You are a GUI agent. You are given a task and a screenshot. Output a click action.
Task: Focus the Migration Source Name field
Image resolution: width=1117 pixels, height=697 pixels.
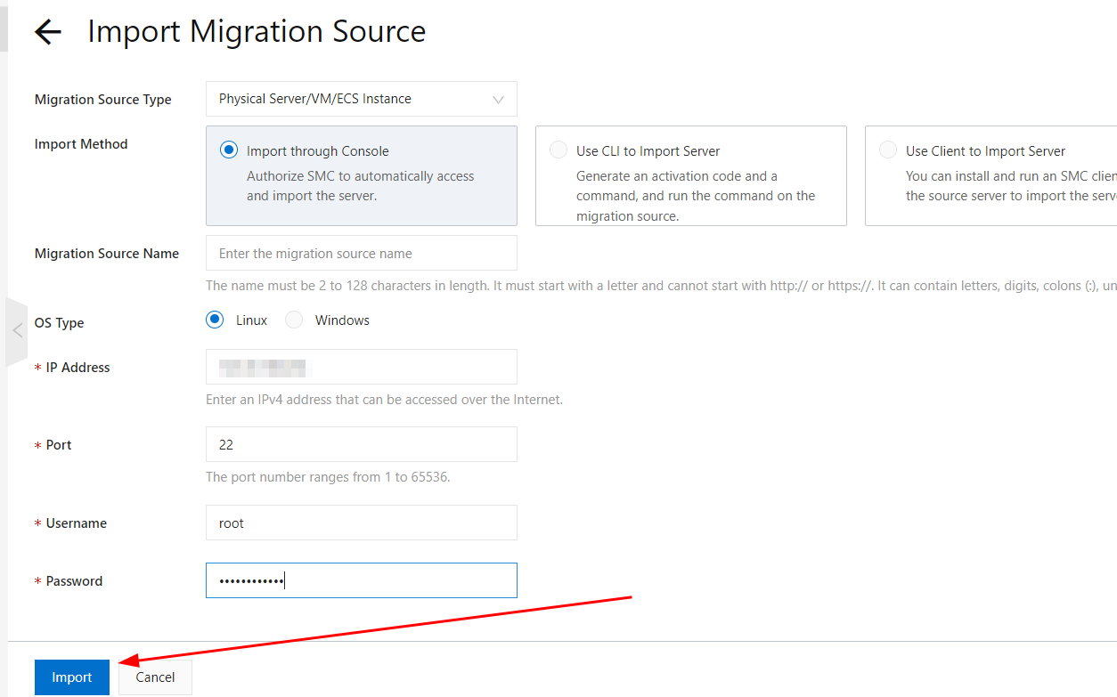pyautogui.click(x=361, y=254)
